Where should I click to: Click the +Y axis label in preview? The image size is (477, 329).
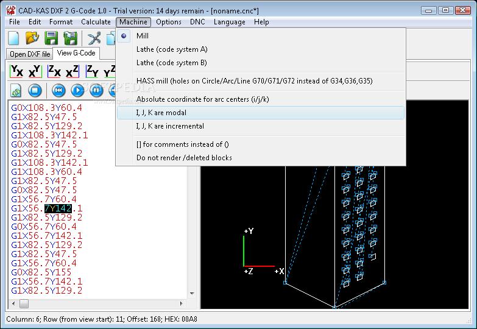[249, 231]
